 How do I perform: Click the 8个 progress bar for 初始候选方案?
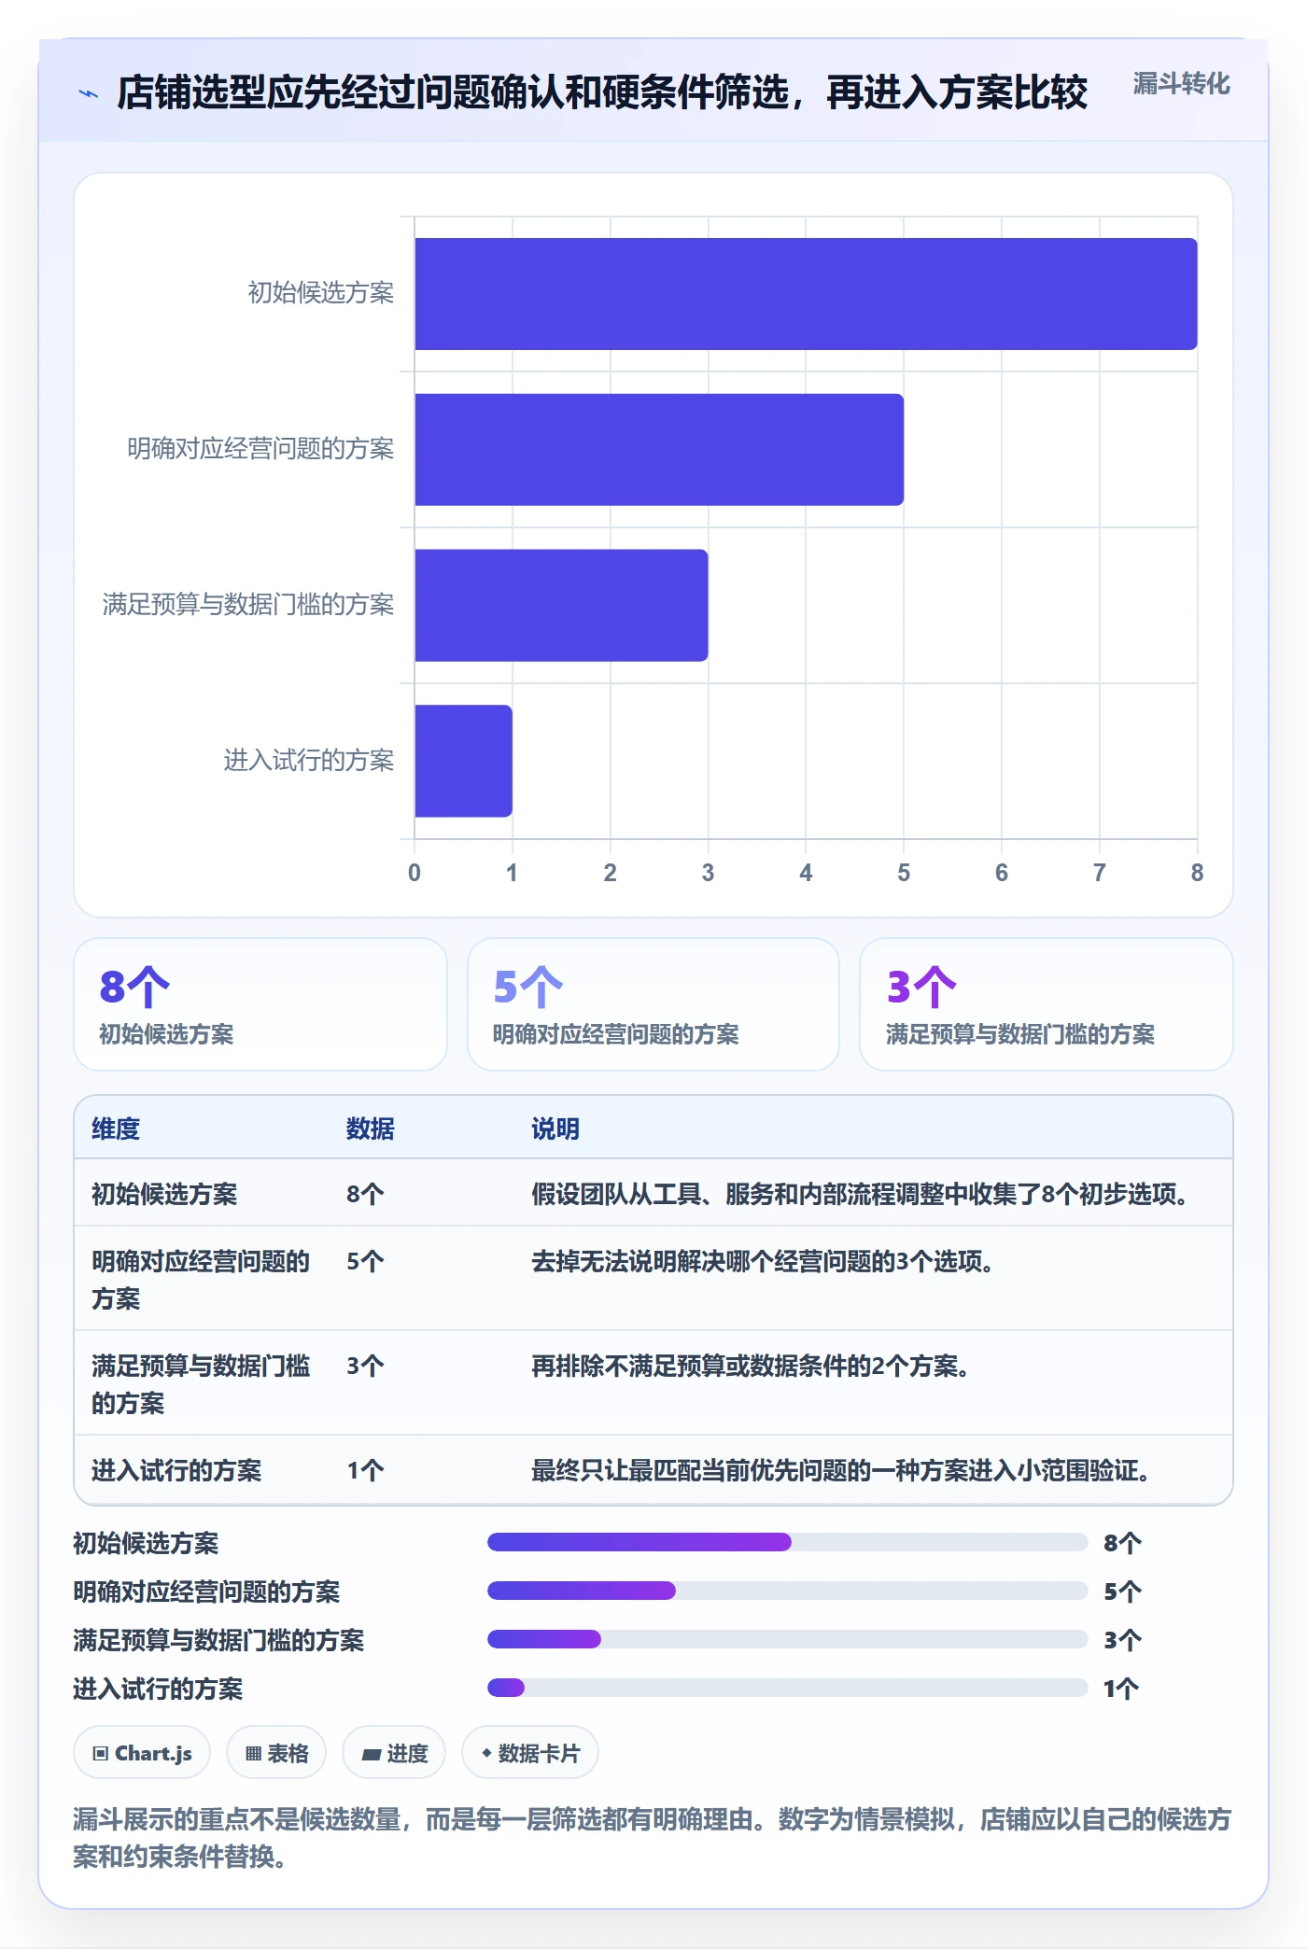pyautogui.click(x=787, y=1542)
